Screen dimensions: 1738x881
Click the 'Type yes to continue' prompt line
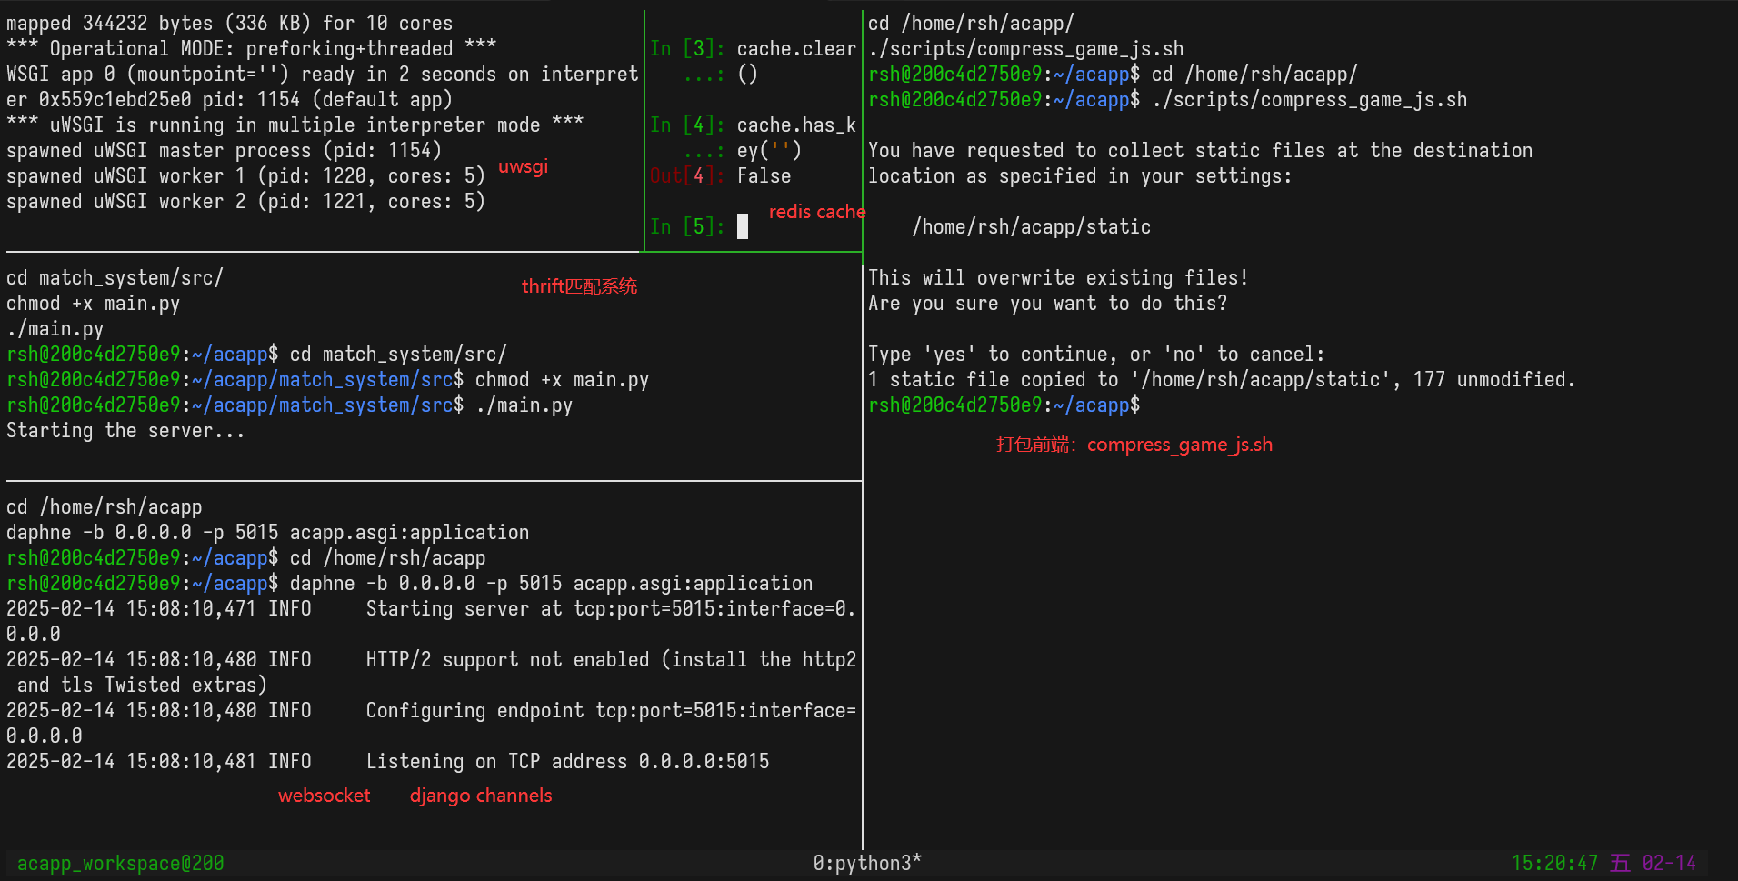click(1095, 355)
